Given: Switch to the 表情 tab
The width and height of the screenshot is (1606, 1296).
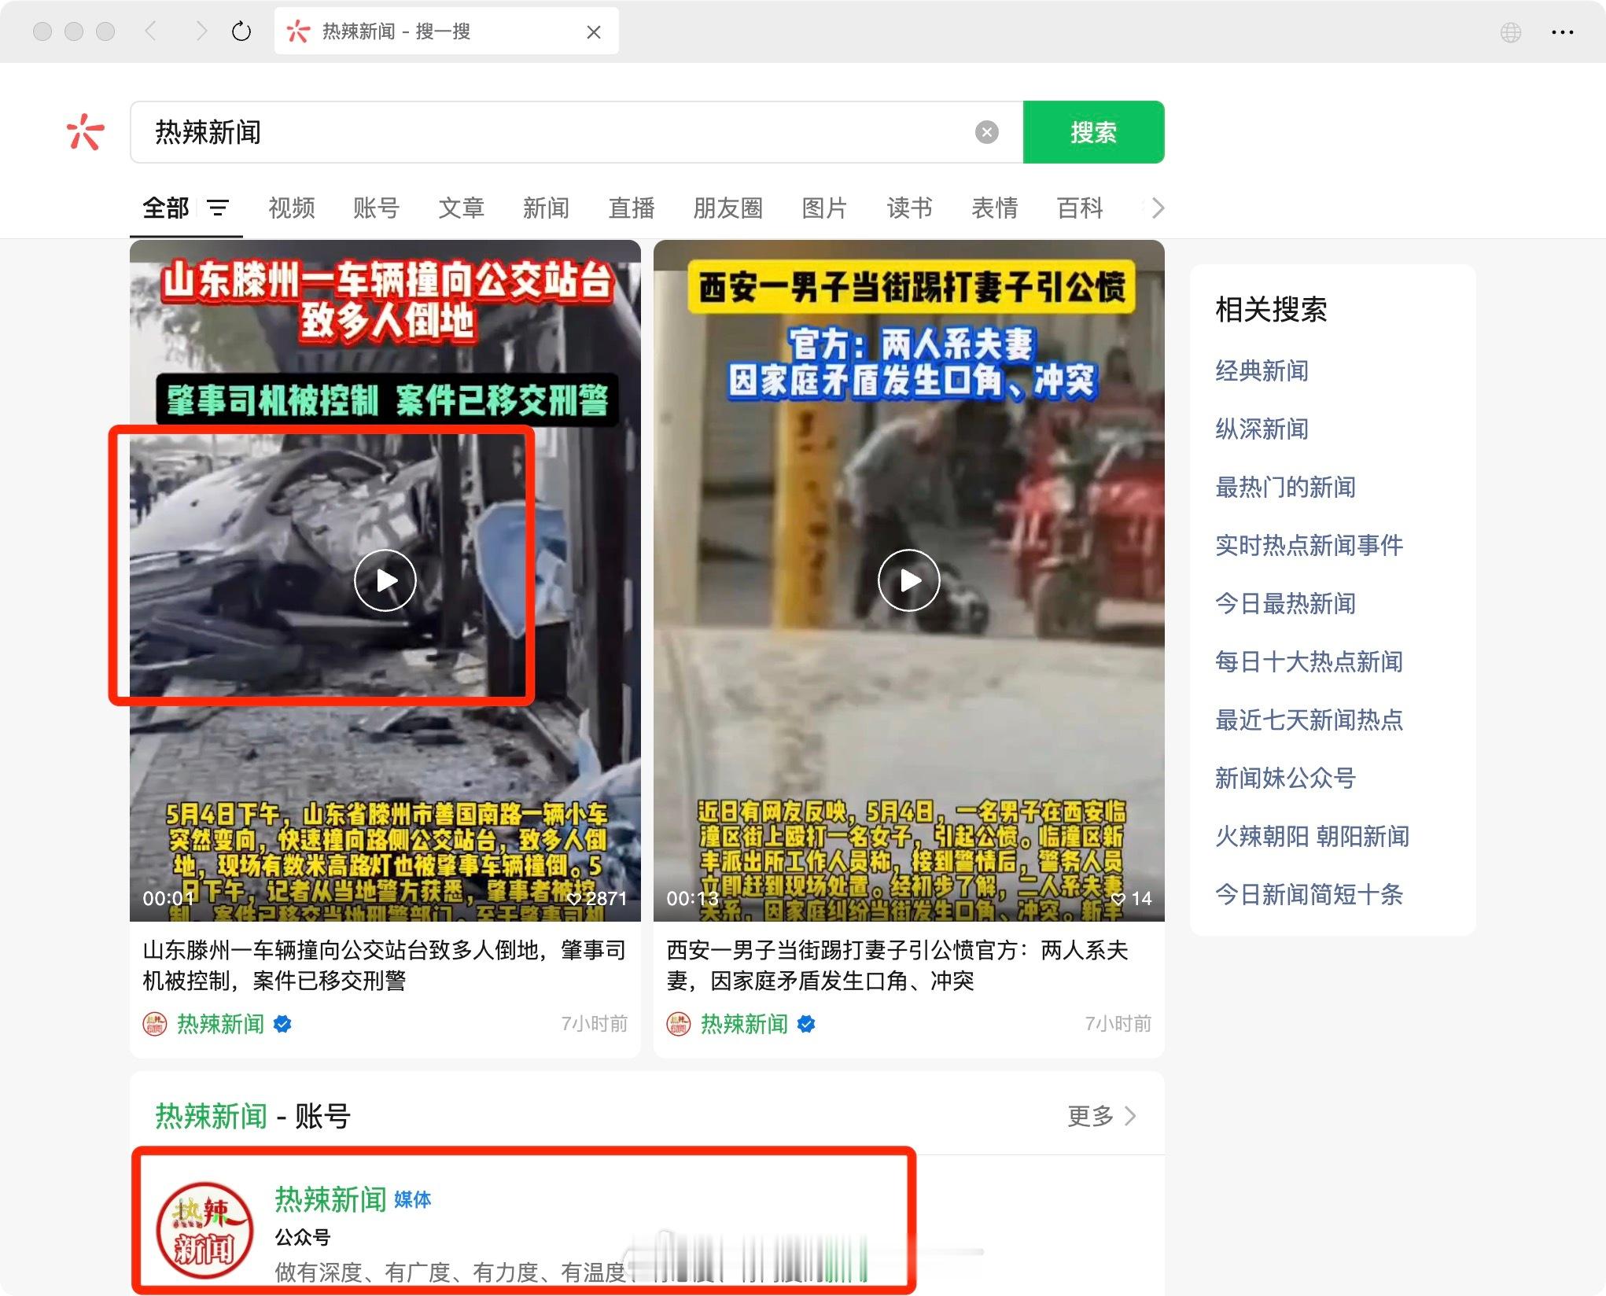Looking at the screenshot, I should coord(994,208).
